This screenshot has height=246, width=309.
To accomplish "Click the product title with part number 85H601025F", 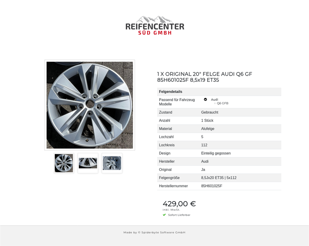I will 205,77.
